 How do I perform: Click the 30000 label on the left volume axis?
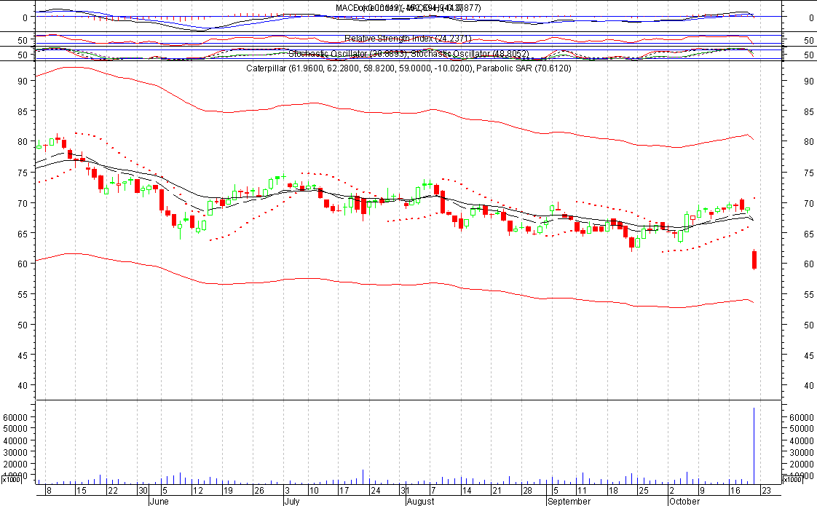(15, 452)
